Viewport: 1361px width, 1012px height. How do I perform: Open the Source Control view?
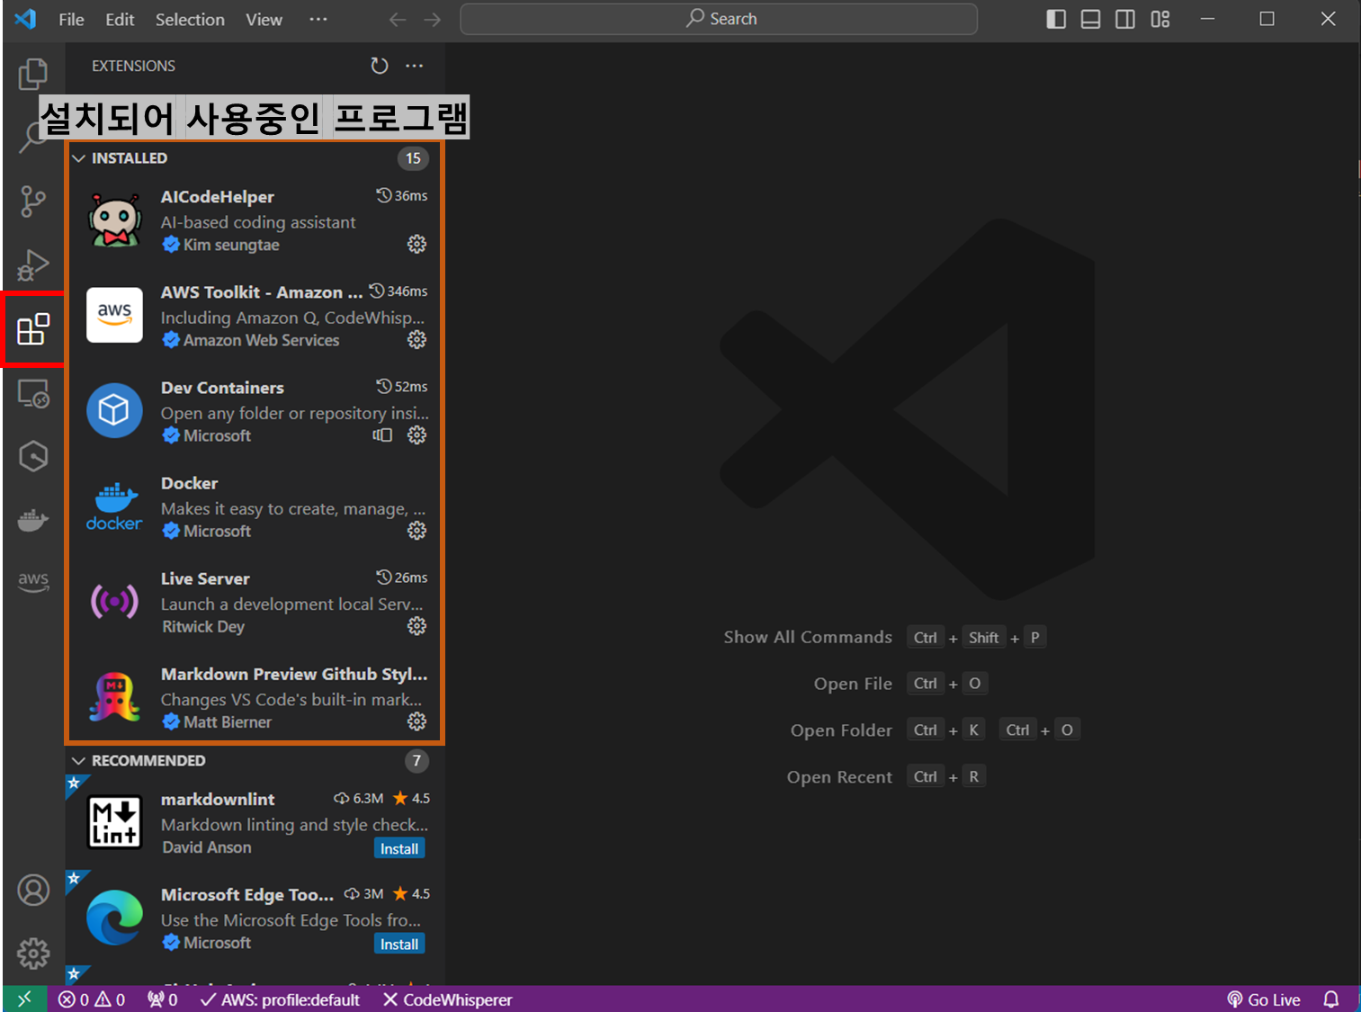pos(33,202)
